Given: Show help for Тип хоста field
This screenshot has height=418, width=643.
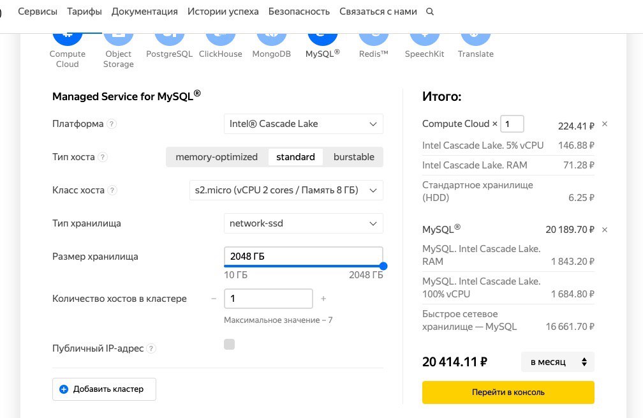Looking at the screenshot, I should pos(103,157).
